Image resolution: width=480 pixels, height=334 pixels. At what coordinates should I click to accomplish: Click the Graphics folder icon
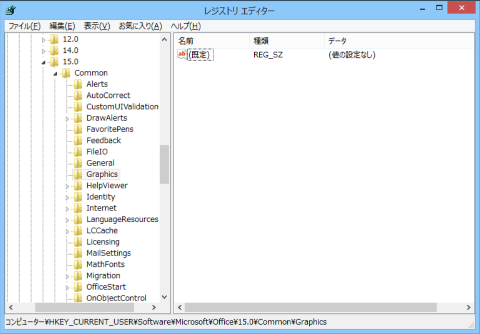point(78,174)
